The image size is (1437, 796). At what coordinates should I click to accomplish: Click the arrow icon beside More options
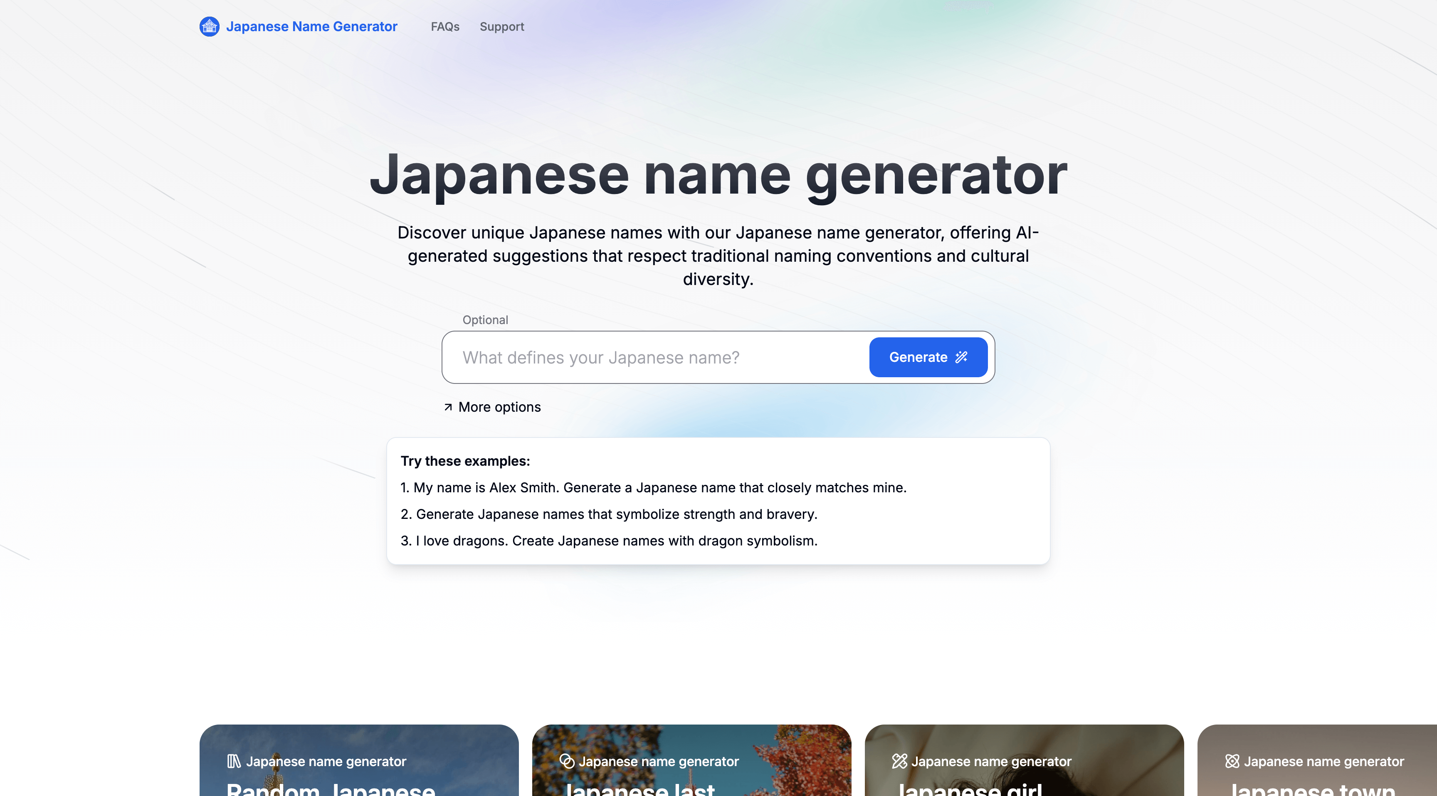(448, 408)
